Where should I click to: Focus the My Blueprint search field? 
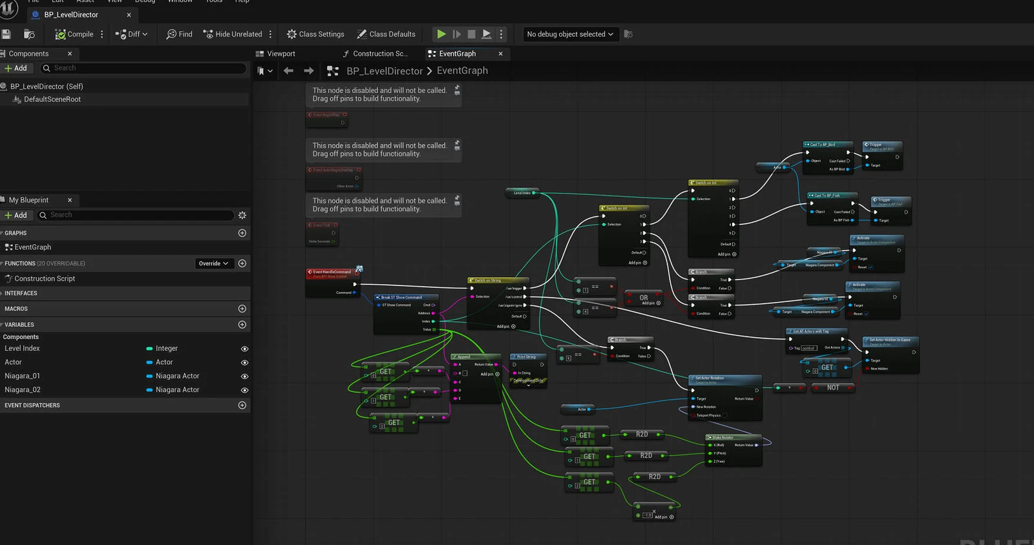(x=135, y=215)
